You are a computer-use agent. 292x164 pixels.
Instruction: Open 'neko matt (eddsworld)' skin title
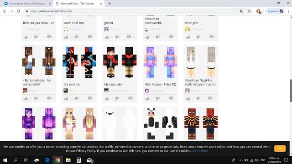[x=153, y=21]
